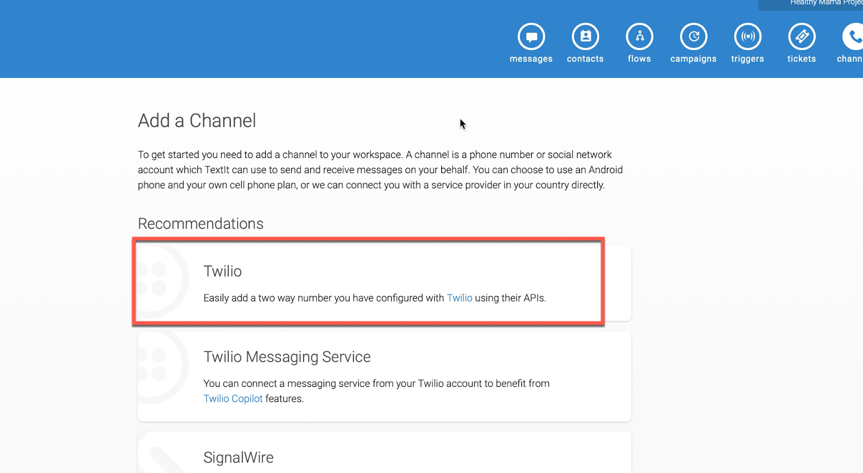Click the 'flows' nav label

tap(639, 59)
